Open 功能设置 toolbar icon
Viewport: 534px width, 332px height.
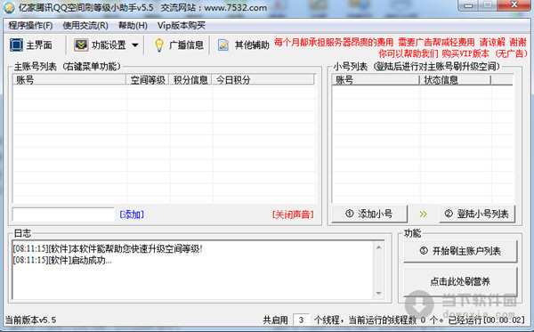(81, 45)
